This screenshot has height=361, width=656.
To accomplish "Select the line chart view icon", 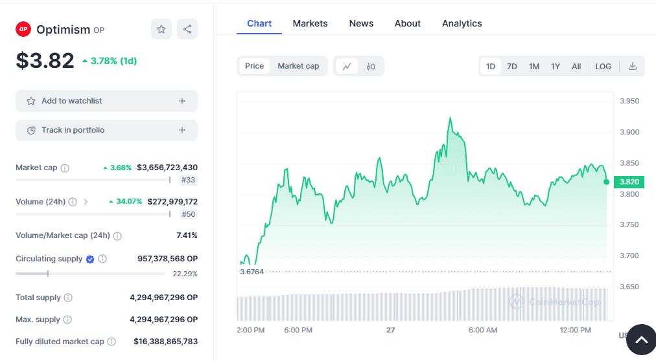I will coord(347,67).
